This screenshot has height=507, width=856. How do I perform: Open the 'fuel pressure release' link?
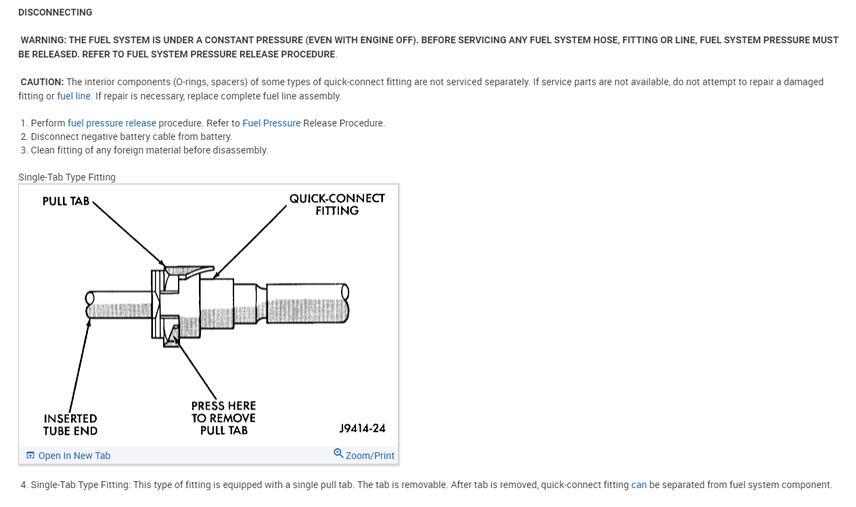click(112, 123)
